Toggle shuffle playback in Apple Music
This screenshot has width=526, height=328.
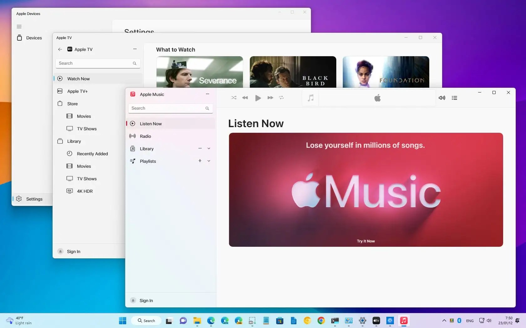(234, 98)
